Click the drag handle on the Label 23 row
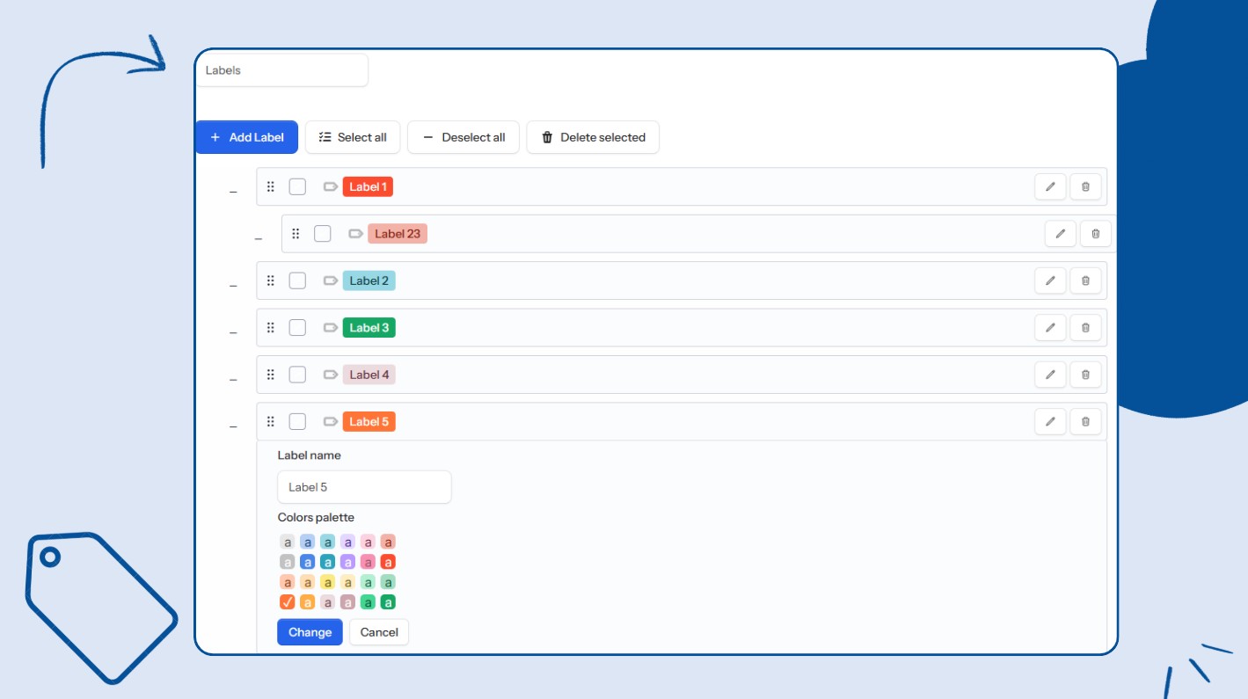The width and height of the screenshot is (1248, 699). pos(296,233)
